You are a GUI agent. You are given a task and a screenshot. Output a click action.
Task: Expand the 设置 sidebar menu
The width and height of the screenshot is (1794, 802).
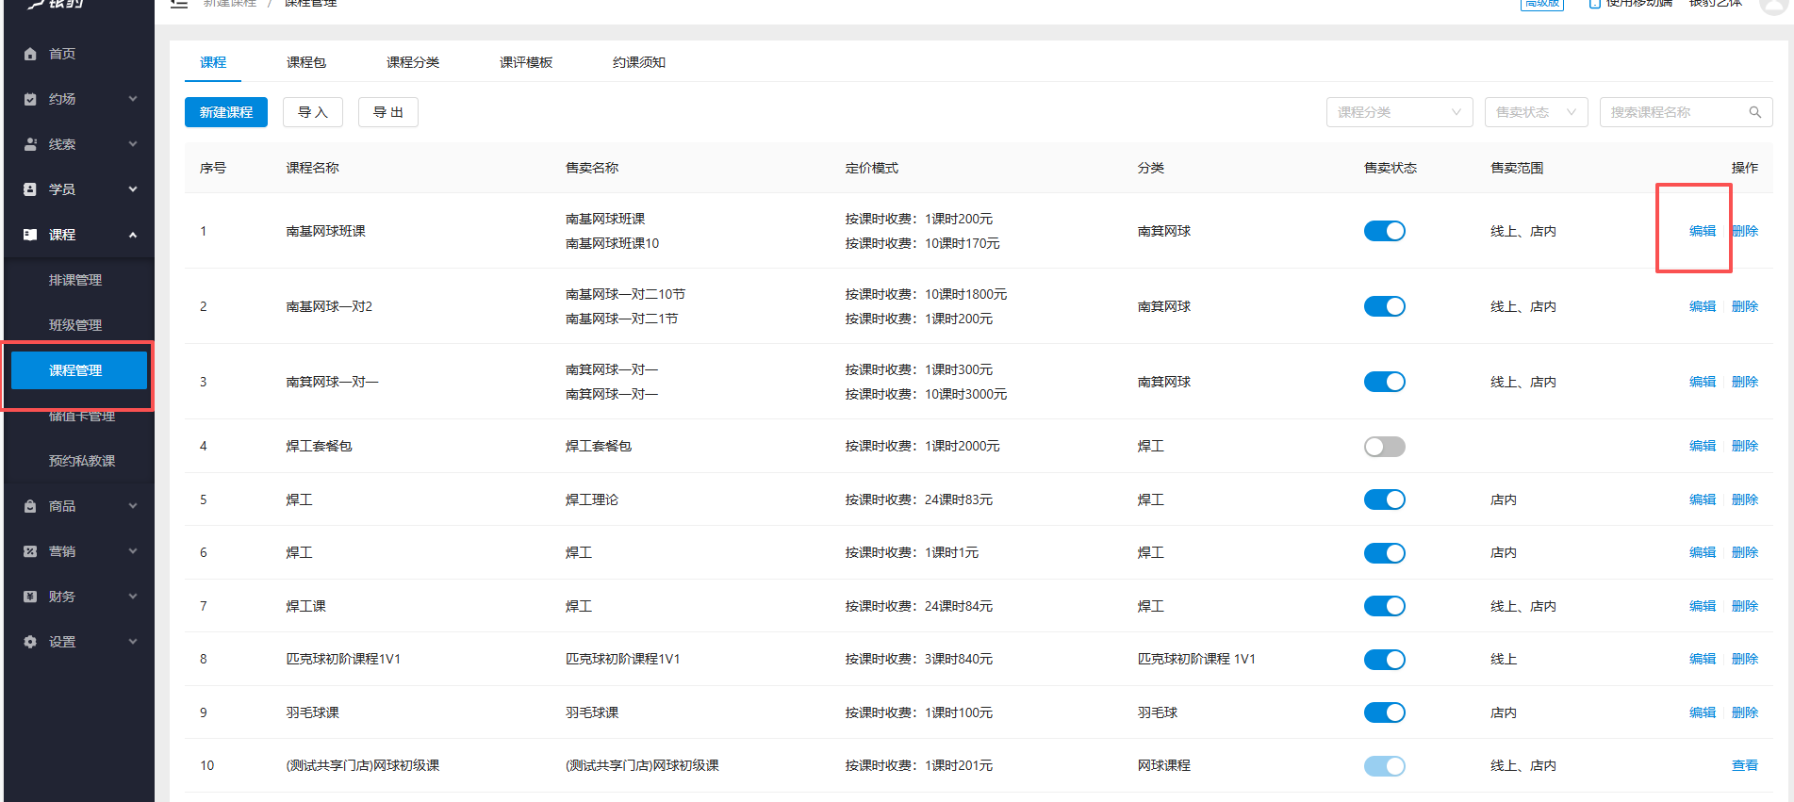pos(133,642)
